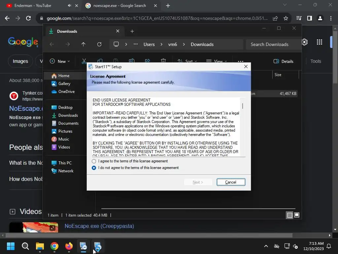Select 'I agree to the terms' radio button
338x254 pixels.
pos(94,161)
